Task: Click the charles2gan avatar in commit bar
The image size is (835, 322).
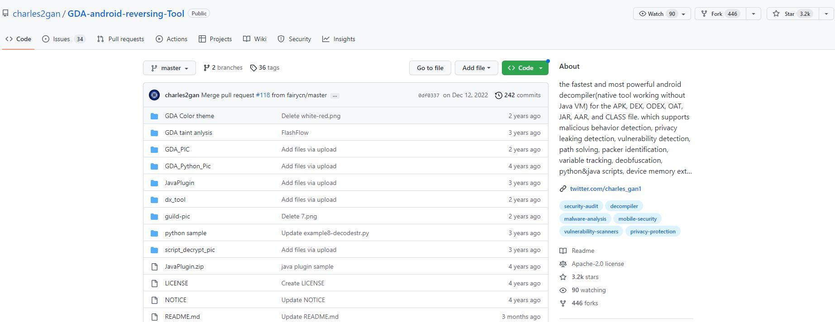Action: (154, 95)
